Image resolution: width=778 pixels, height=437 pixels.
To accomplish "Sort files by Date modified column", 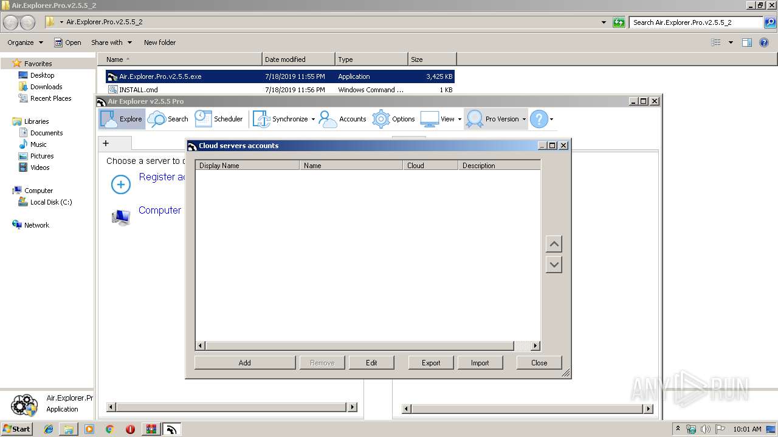I will [x=298, y=59].
